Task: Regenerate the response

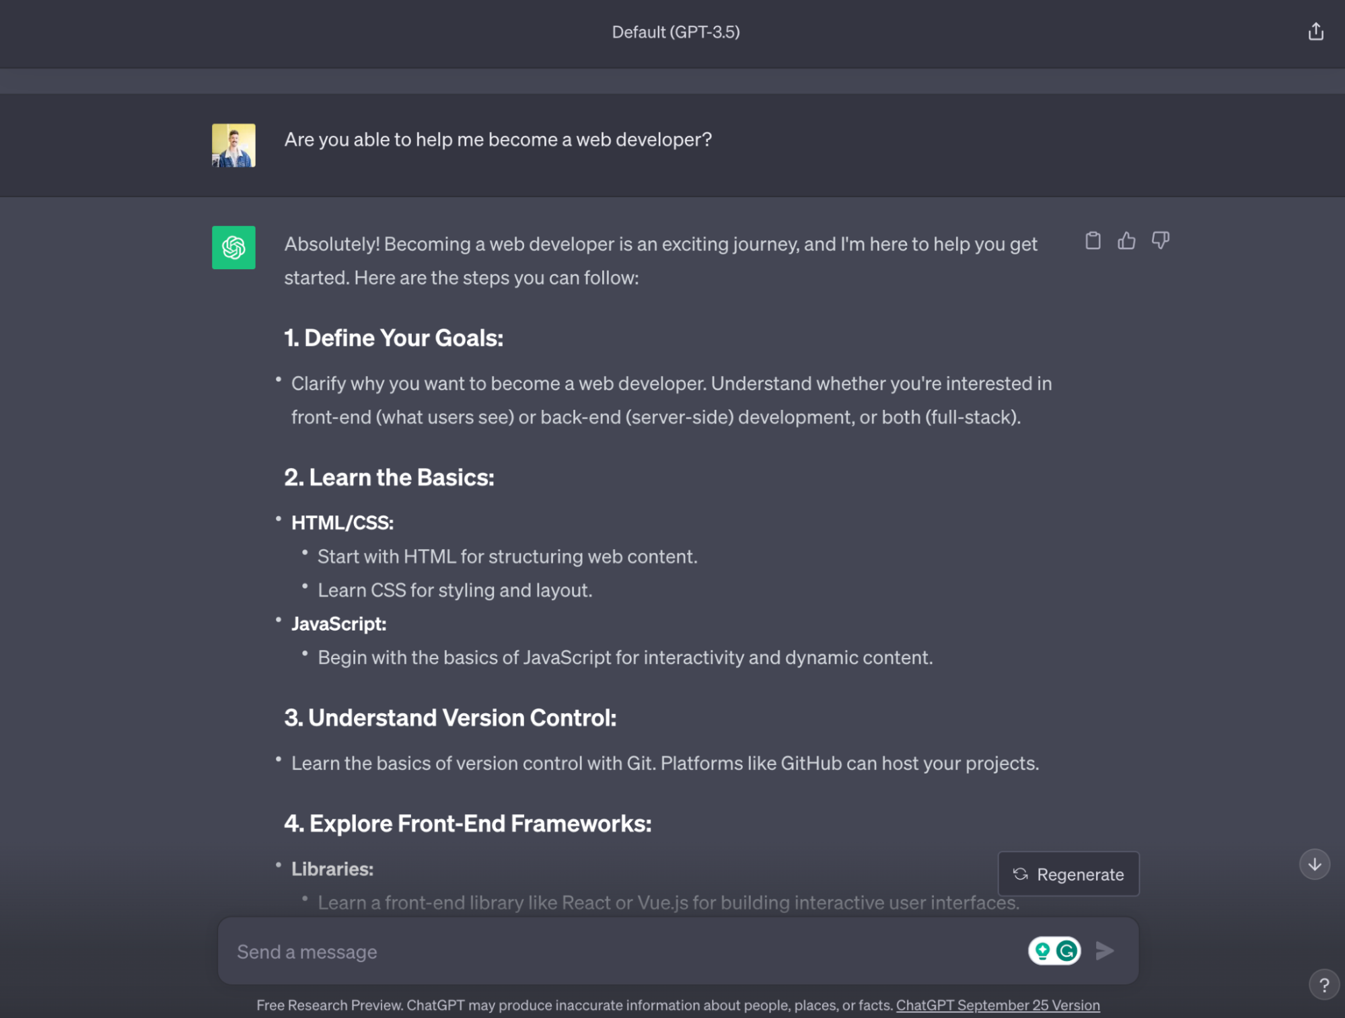Action: [1068, 874]
